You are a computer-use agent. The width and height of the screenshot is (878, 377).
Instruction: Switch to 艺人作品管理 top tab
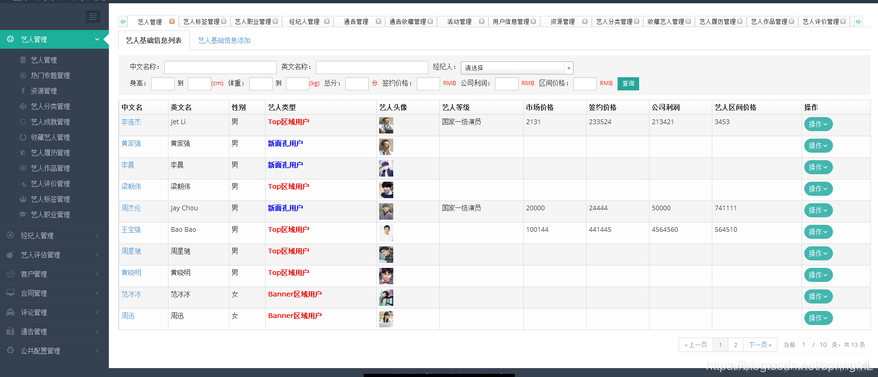pos(769,22)
